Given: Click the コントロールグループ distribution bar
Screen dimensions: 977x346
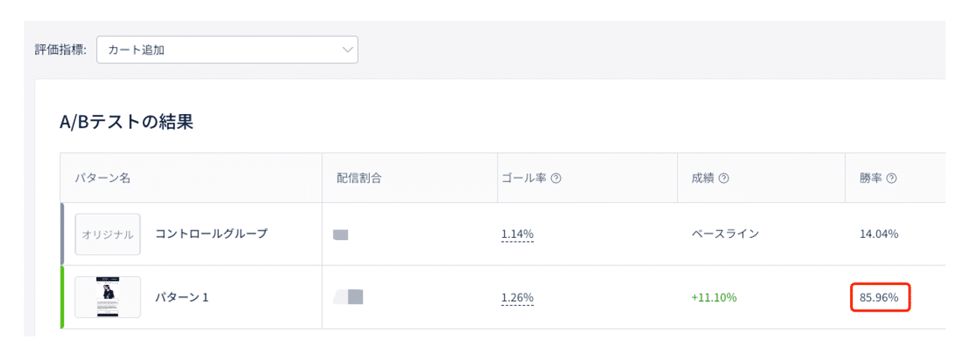Looking at the screenshot, I should coord(341,235).
